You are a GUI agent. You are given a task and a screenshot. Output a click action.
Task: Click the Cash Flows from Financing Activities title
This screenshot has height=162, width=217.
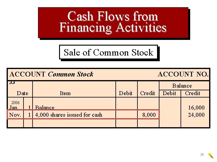click(113, 22)
